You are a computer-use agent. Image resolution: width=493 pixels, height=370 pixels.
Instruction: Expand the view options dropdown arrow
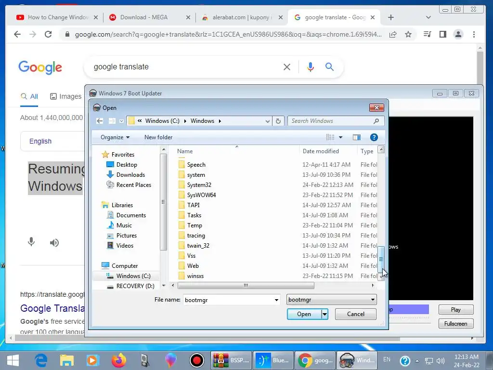(340, 137)
